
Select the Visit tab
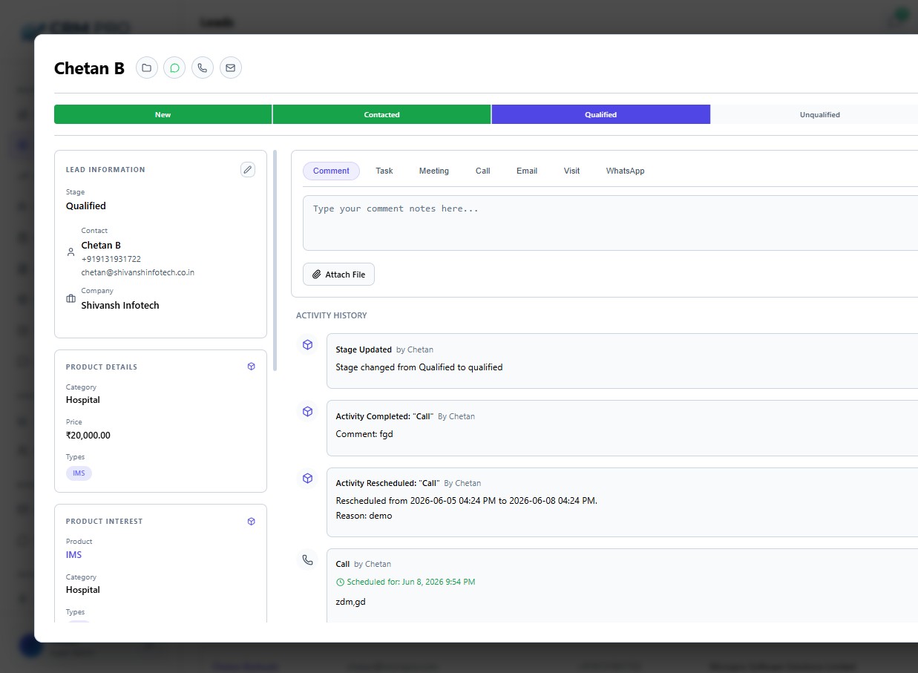[x=571, y=171]
